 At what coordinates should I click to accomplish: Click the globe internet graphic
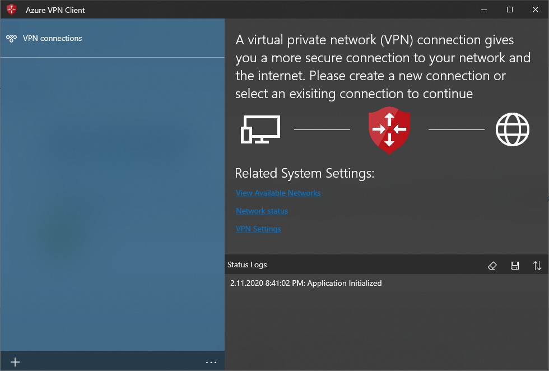(x=512, y=129)
